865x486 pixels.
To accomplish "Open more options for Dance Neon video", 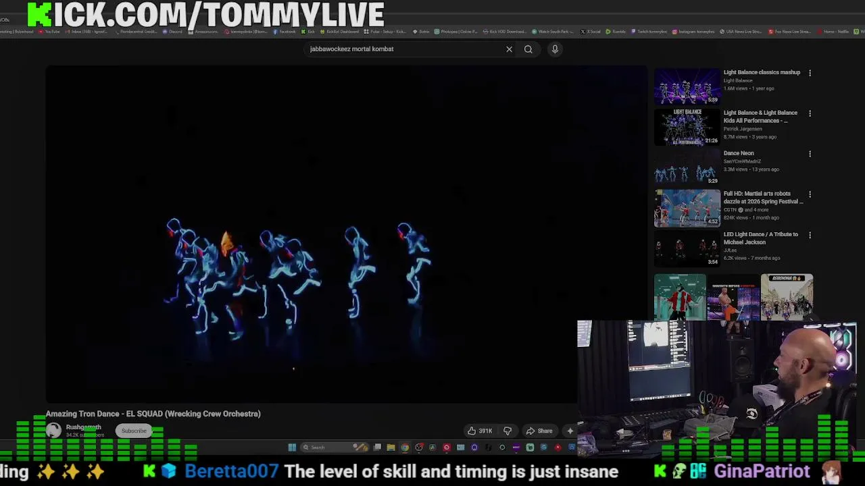I will tap(810, 154).
